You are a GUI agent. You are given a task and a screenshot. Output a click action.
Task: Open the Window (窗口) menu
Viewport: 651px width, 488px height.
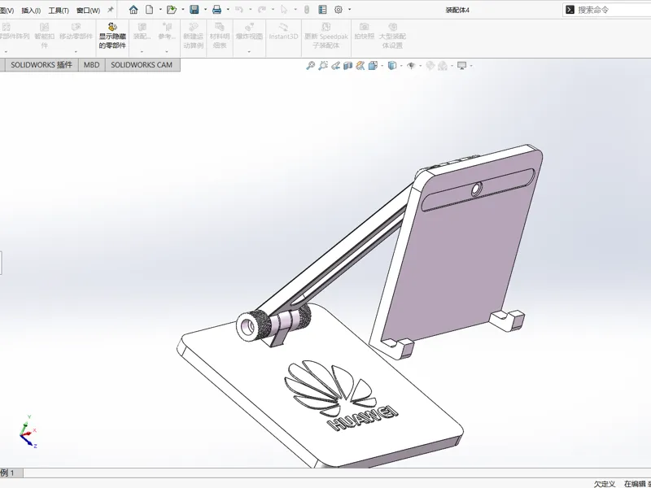[x=89, y=11]
